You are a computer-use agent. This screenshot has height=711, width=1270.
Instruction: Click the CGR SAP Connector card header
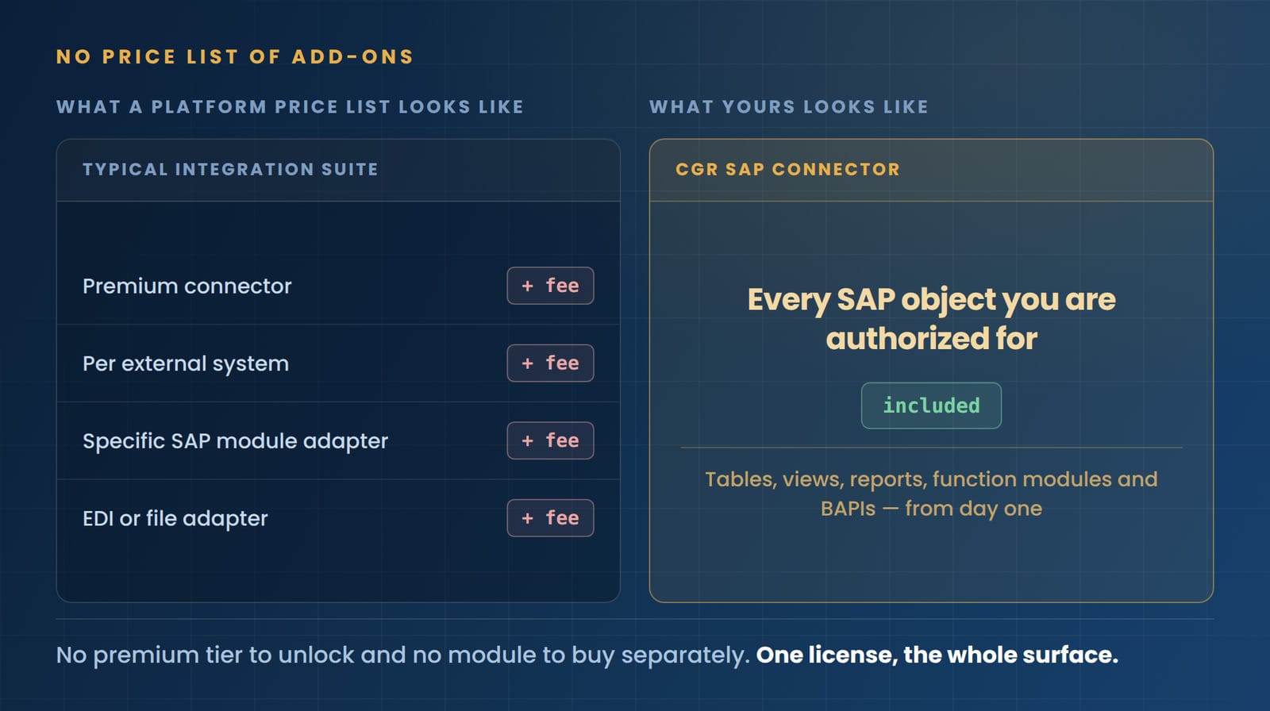pyautogui.click(x=931, y=170)
